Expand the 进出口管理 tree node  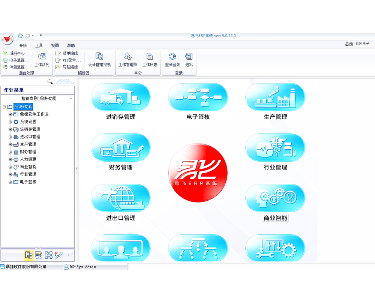pyautogui.click(x=10, y=137)
